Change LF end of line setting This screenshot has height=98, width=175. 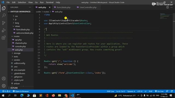[x=145, y=91]
